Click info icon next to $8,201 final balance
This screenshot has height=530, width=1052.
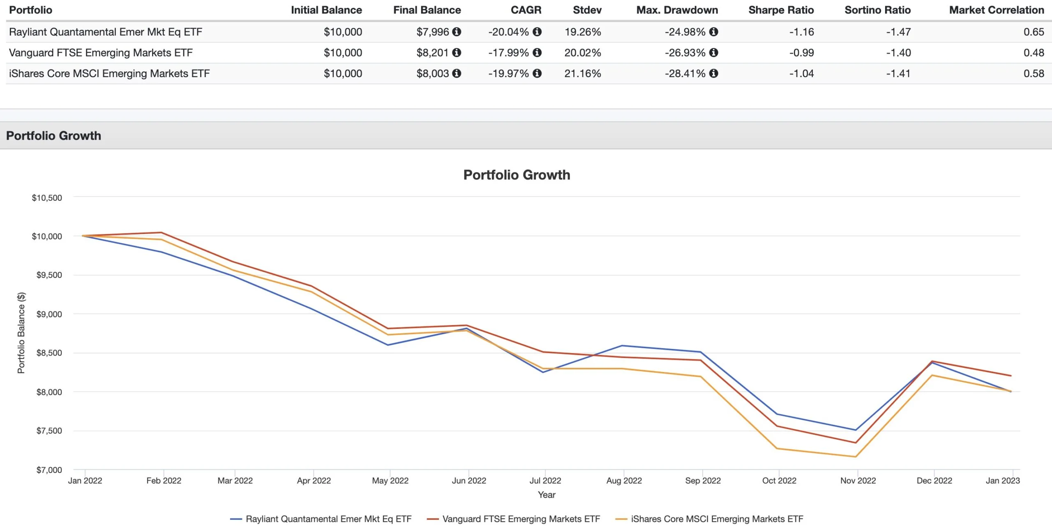457,53
